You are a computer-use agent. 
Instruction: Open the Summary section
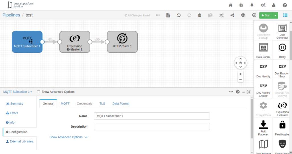[x=15, y=104]
